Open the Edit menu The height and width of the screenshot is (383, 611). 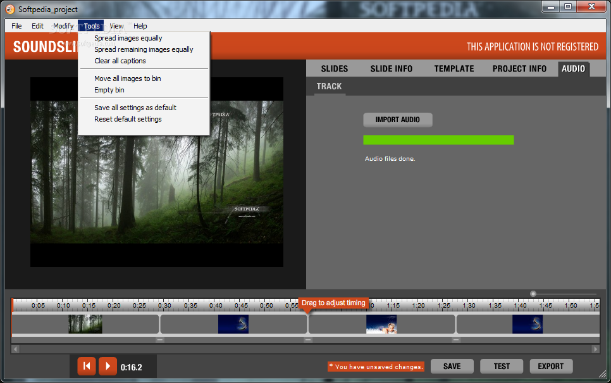point(37,26)
